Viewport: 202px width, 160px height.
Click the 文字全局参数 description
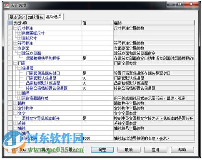125,113
